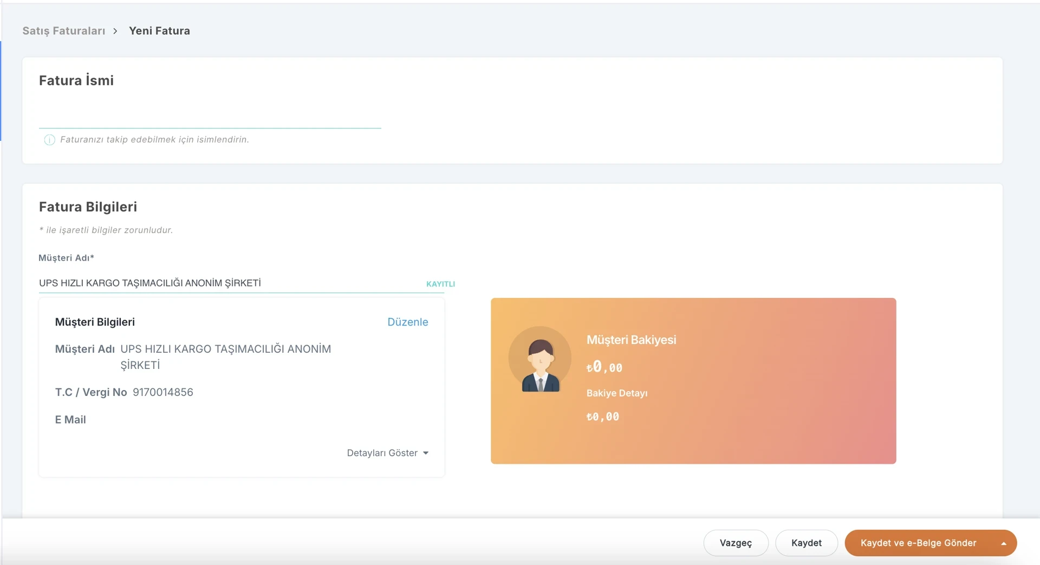Select the tax number 9170014856
The height and width of the screenshot is (565, 1040).
tap(163, 392)
